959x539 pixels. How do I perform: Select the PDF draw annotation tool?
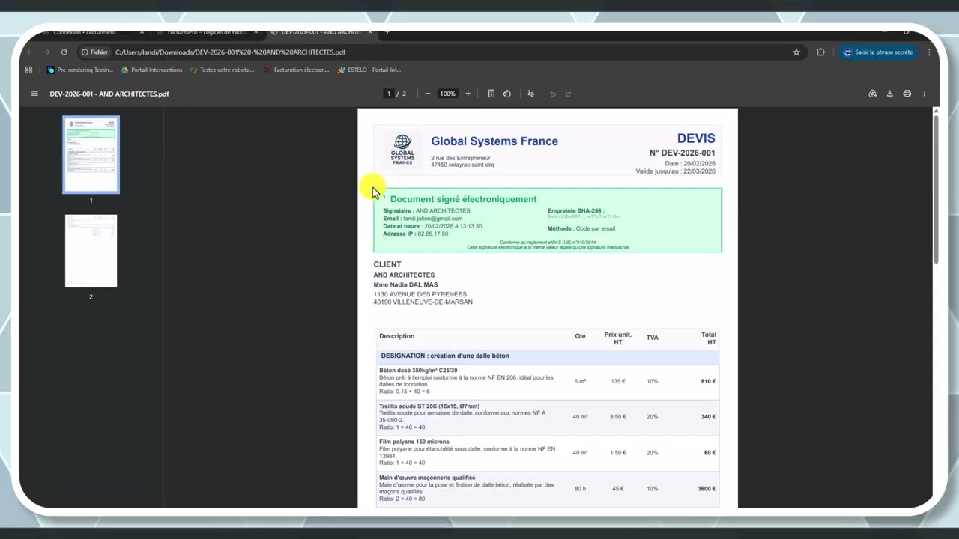[x=531, y=94]
